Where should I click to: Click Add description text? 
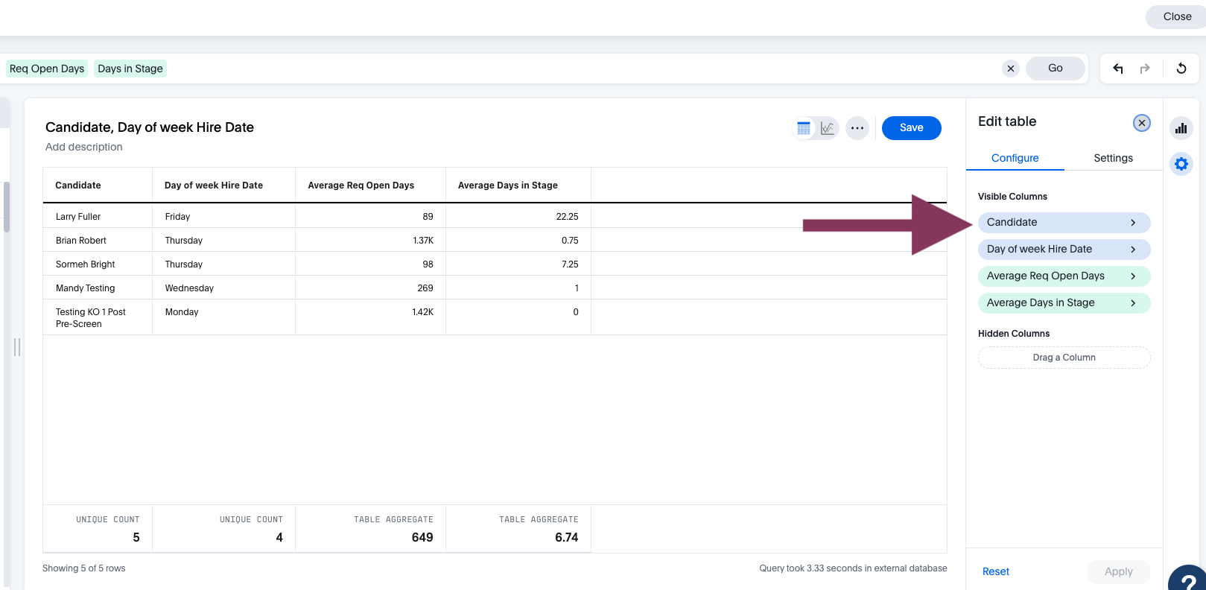tap(84, 147)
